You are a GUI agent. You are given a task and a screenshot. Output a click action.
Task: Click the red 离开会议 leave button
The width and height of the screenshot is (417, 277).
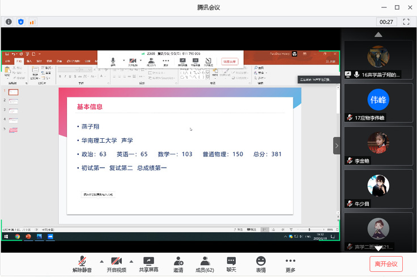[386, 263]
